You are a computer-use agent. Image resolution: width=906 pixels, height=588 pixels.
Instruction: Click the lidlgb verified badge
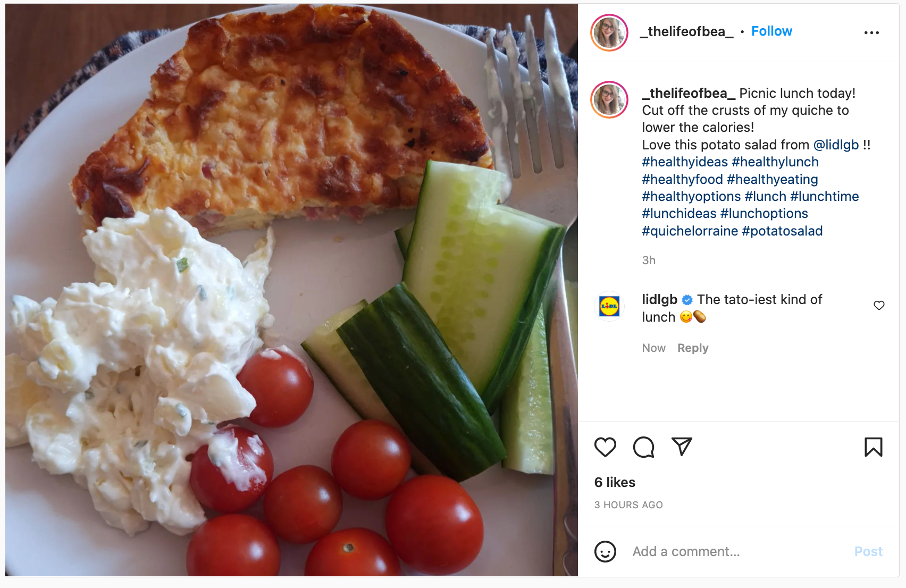687,300
